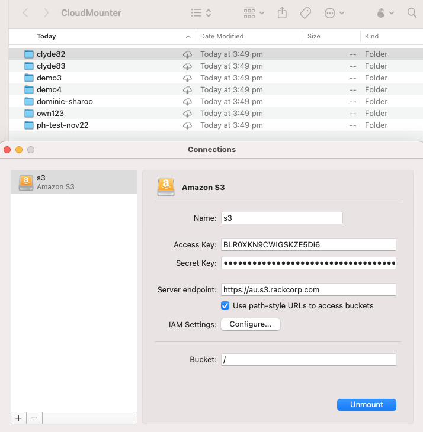Screen dimensions: 423x432
Task: Open the CloudMounter toolbar dropdown
Action: click(385, 13)
